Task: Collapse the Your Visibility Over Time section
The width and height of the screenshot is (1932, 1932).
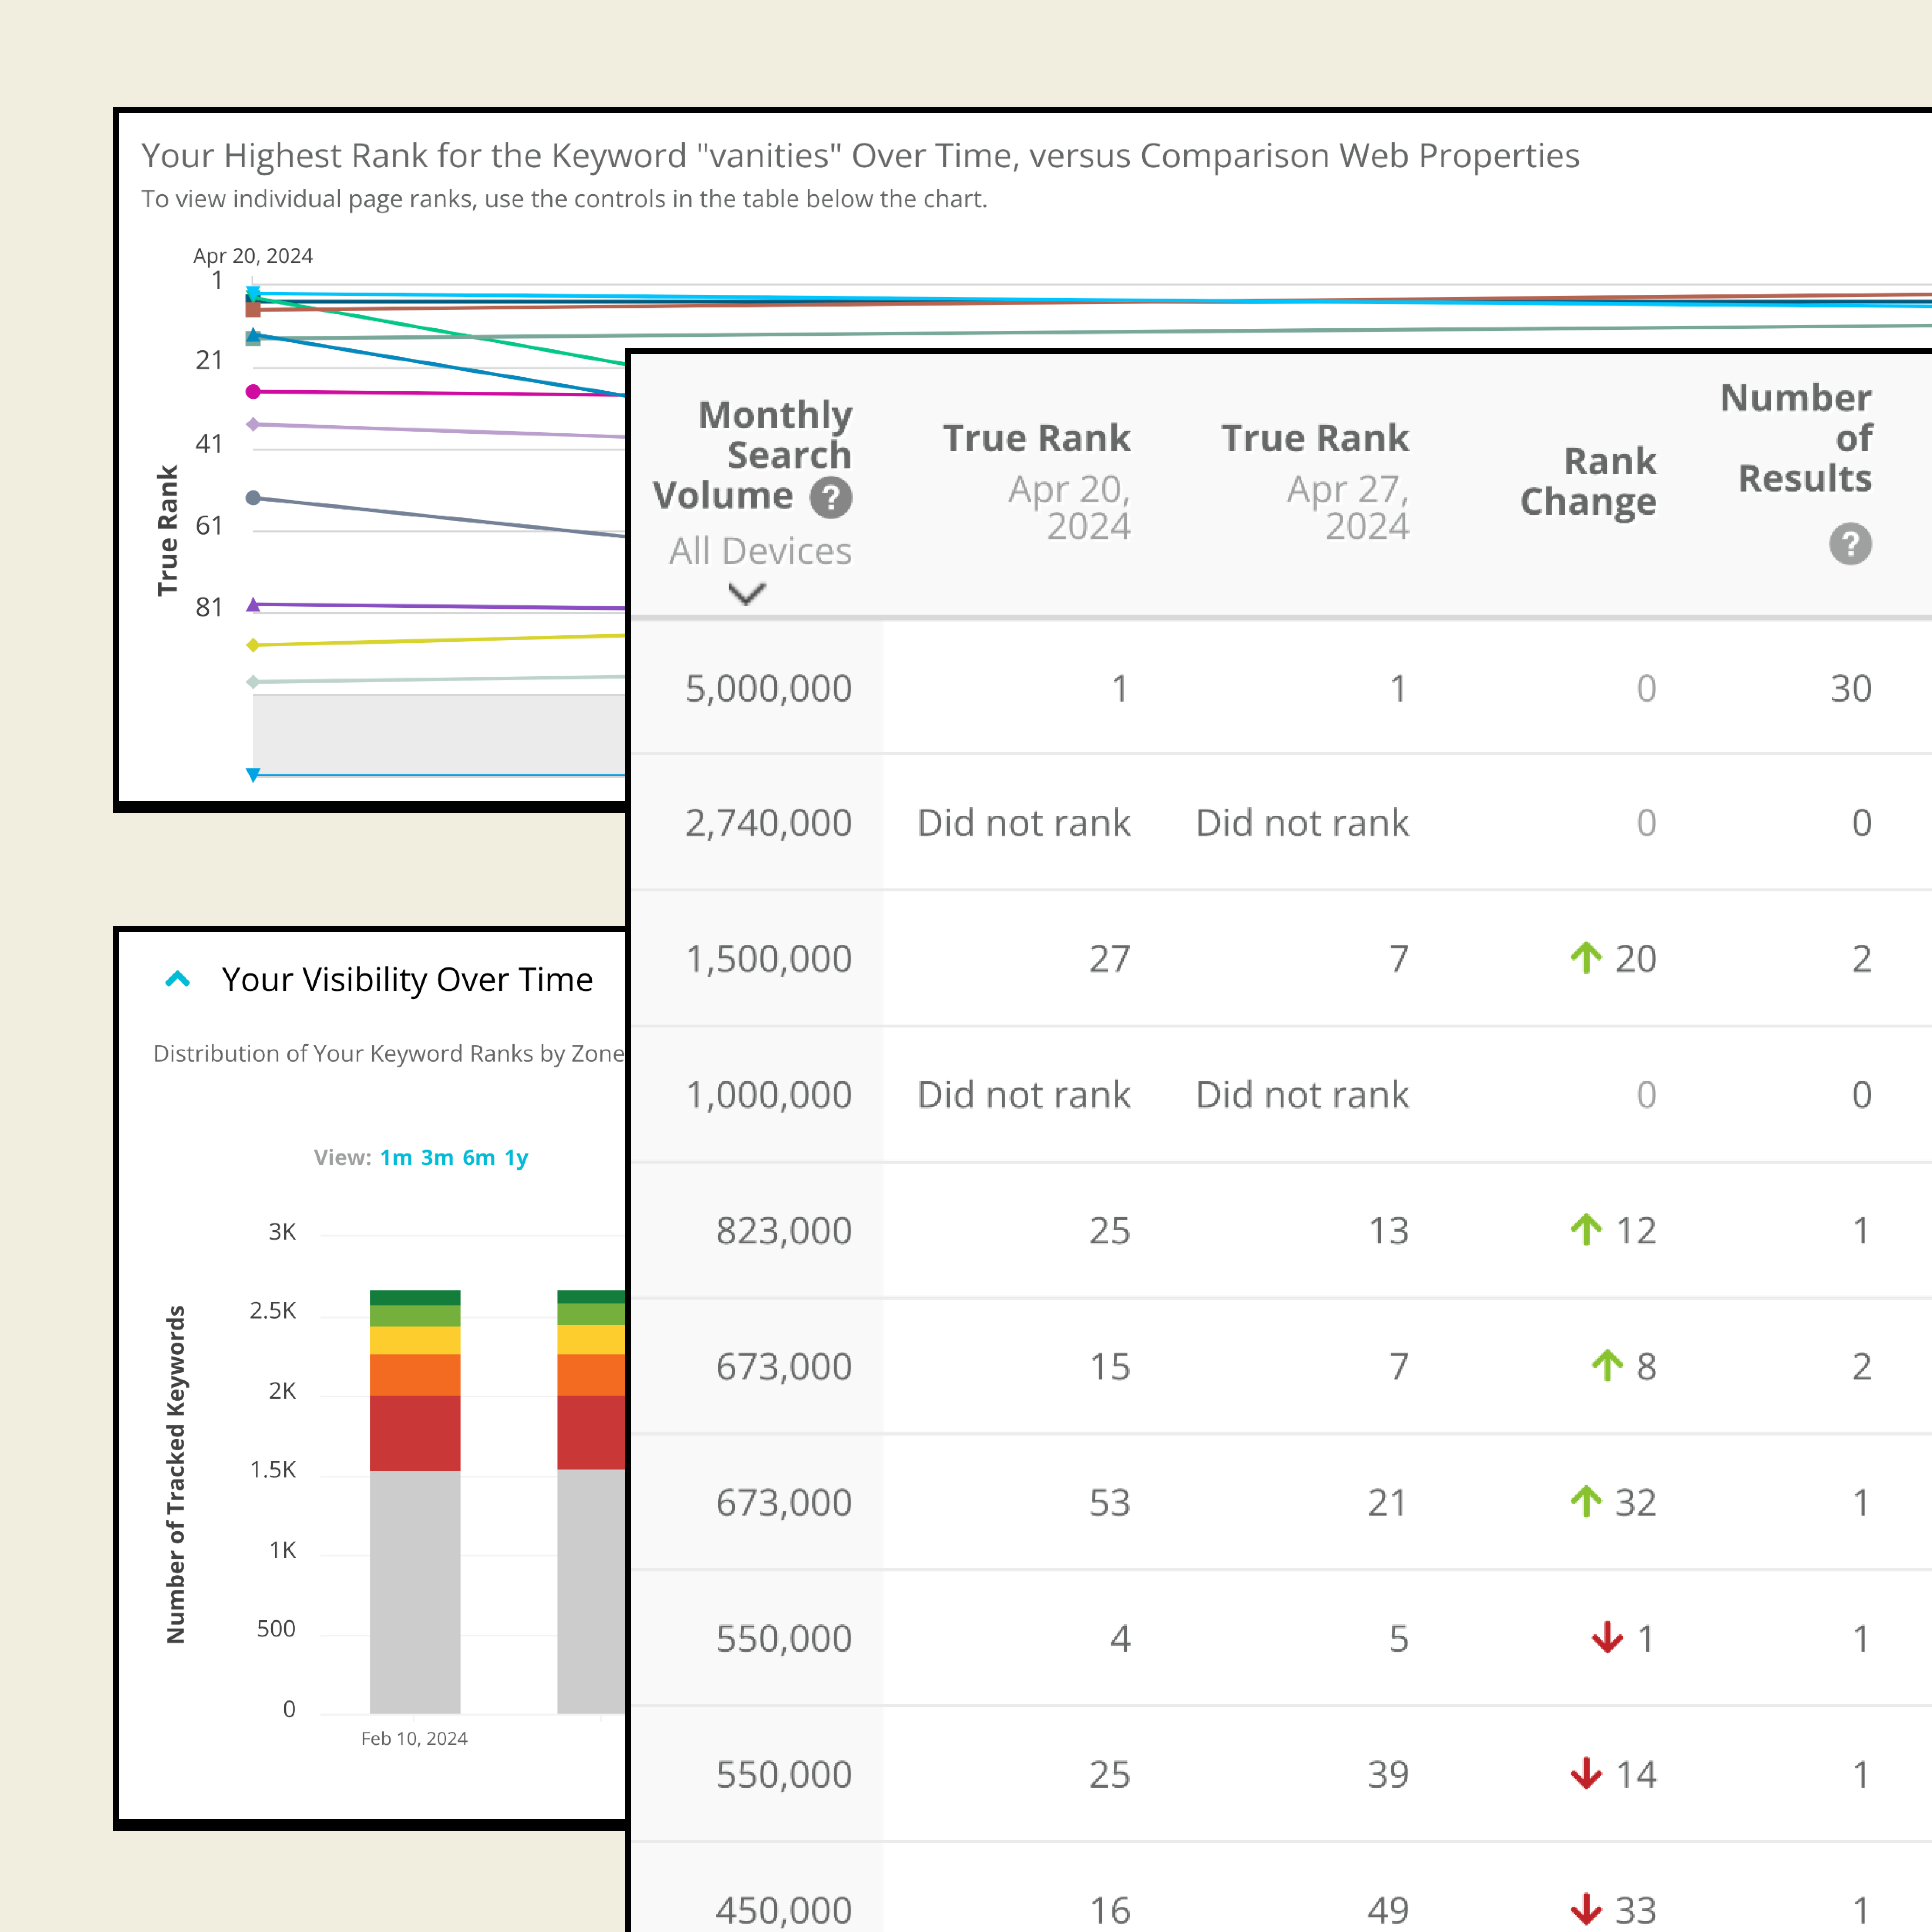Action: click(x=178, y=979)
